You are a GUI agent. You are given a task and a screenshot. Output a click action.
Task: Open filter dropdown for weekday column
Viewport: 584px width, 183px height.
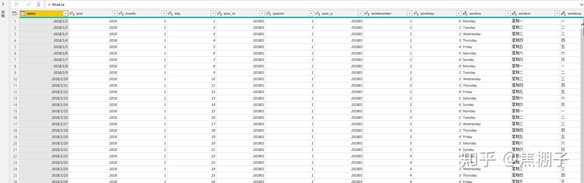click(x=458, y=13)
